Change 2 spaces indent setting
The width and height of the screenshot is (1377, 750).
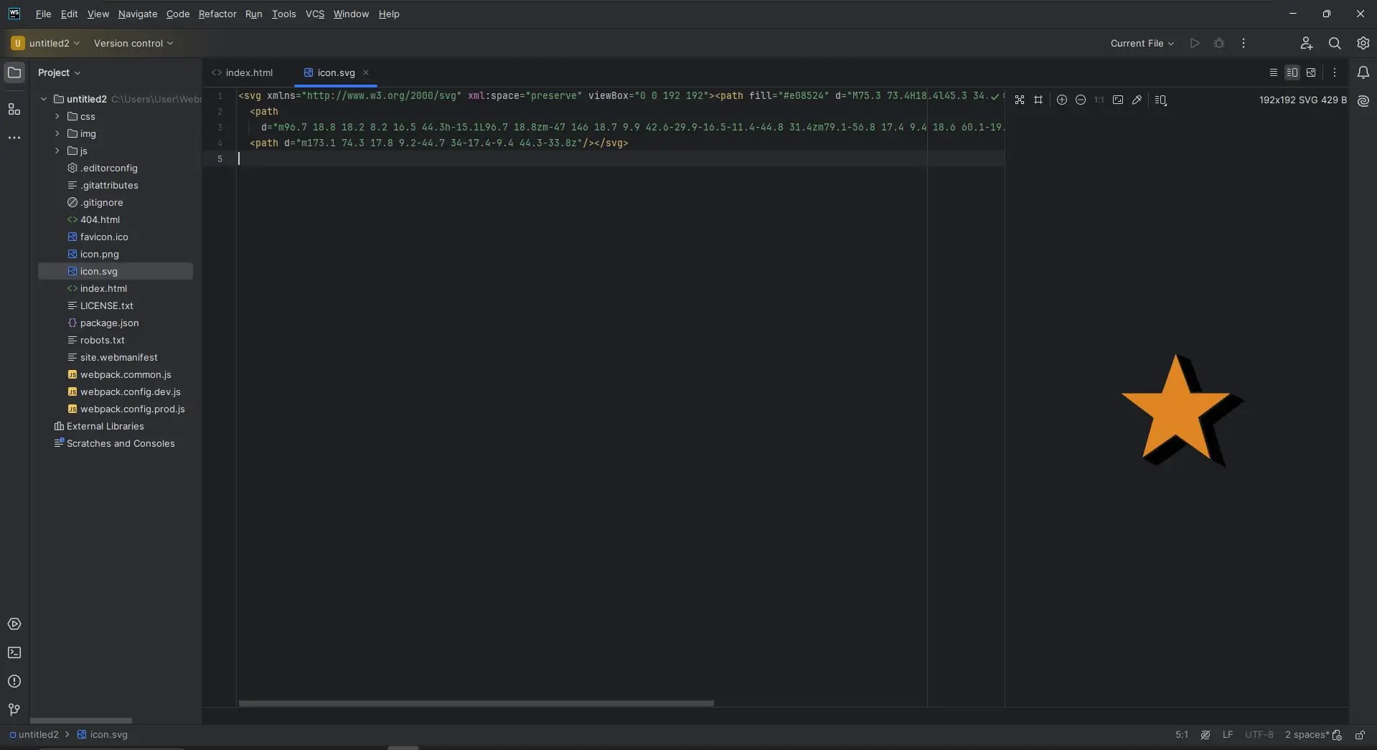click(x=1307, y=734)
